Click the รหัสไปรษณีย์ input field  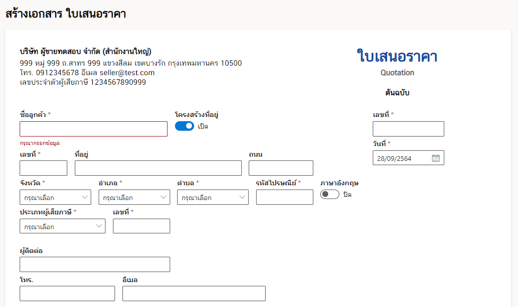point(284,197)
